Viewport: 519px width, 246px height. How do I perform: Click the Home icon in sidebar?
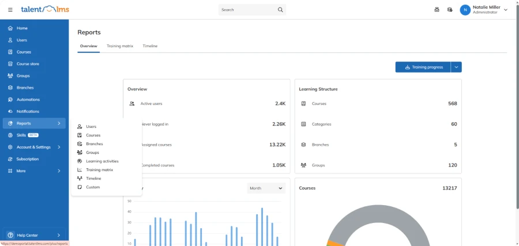(10, 28)
